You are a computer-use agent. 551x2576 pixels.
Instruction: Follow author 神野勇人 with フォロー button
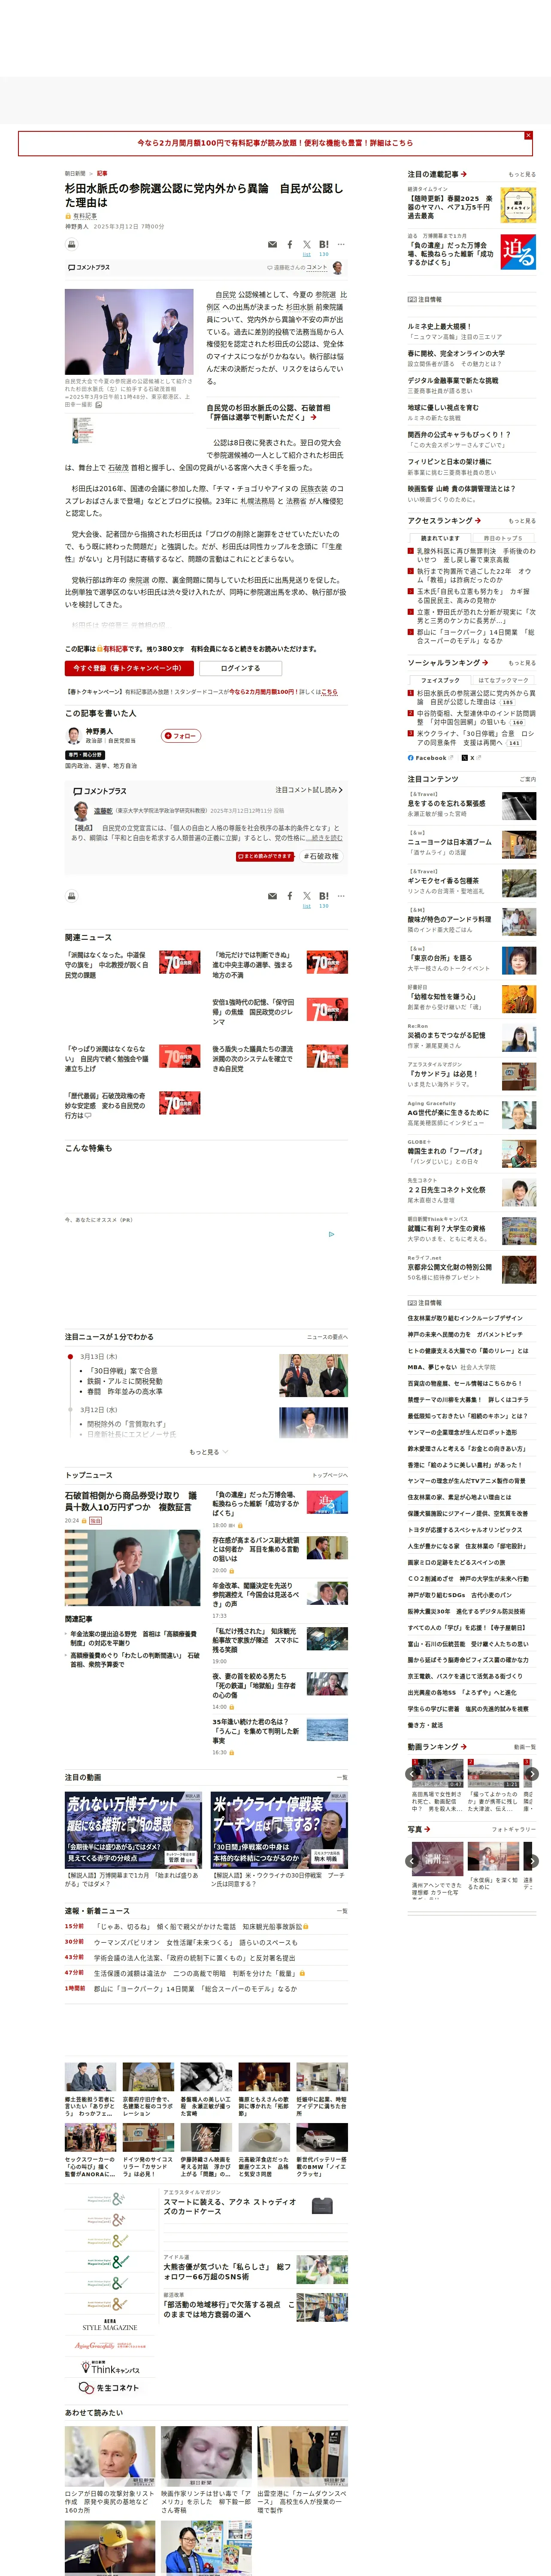(x=181, y=736)
